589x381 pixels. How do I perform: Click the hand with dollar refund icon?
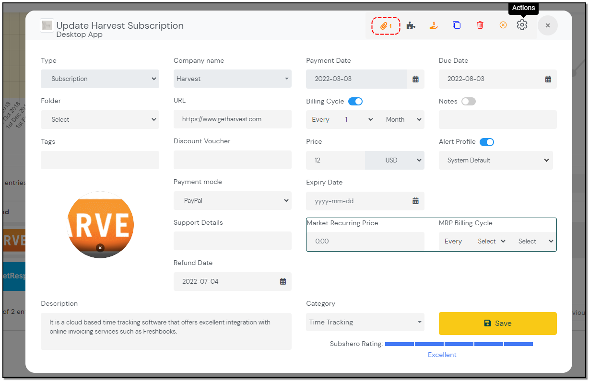tap(434, 25)
